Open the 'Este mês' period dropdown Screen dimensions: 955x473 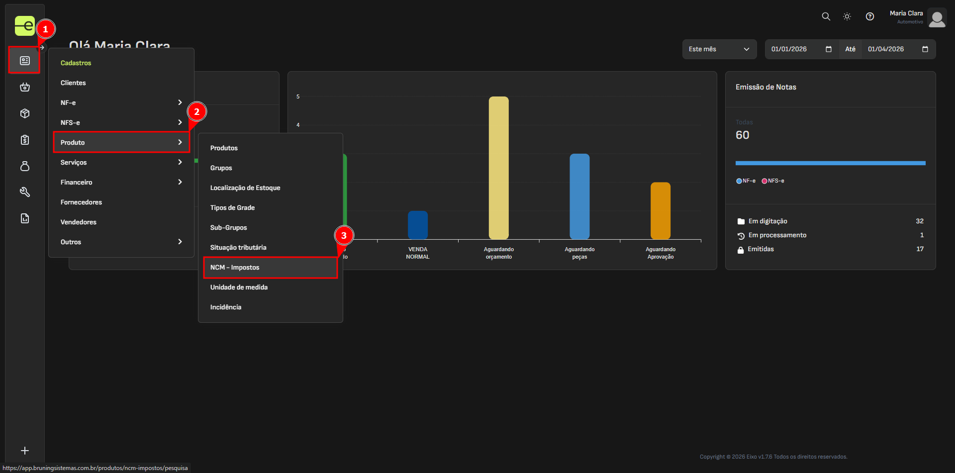[x=719, y=49]
